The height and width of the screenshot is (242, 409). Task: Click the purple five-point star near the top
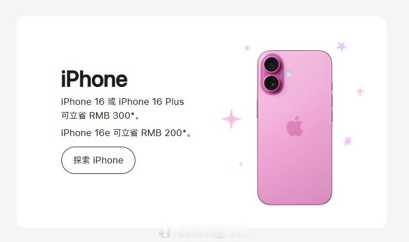(x=342, y=46)
